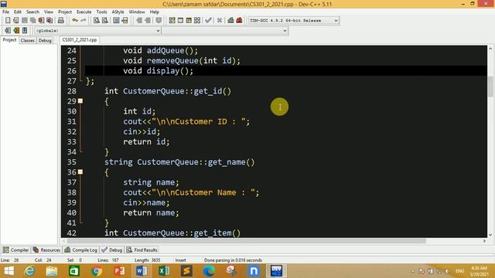The image size is (495, 278).
Task: Open the Project menu
Action: pyautogui.click(x=65, y=12)
